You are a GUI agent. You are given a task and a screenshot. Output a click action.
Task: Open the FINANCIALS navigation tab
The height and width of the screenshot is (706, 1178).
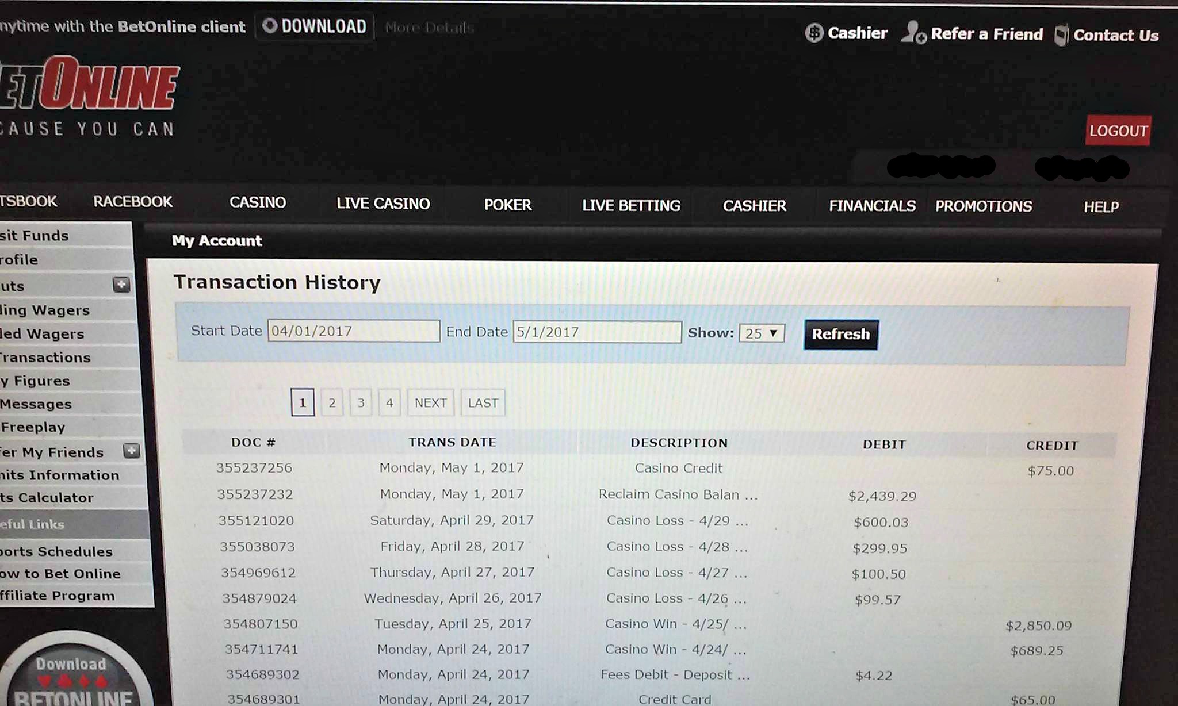[x=871, y=206]
